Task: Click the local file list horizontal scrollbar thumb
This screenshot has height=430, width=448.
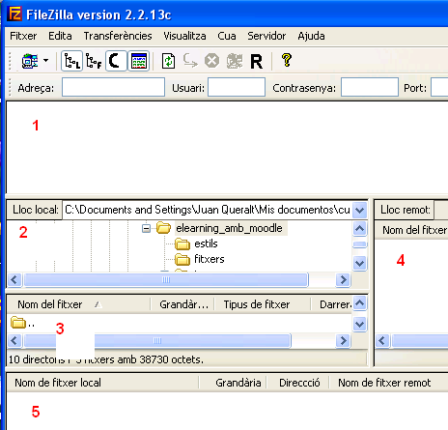Action: click(157, 341)
